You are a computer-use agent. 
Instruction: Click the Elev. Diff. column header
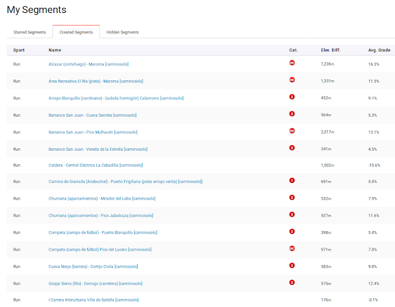point(330,49)
